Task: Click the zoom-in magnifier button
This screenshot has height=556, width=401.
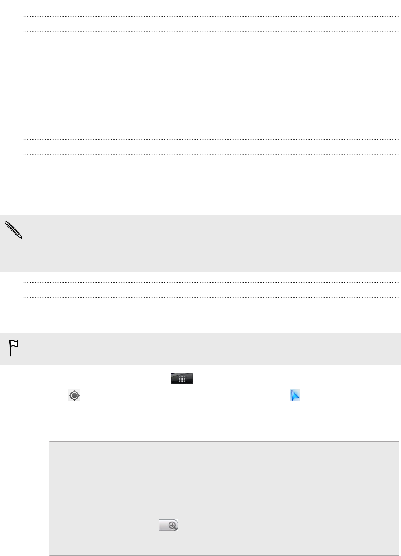Action: pos(169,525)
